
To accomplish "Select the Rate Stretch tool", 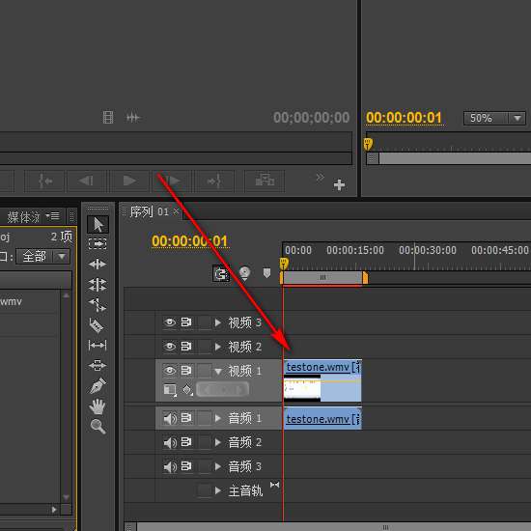I will click(x=98, y=305).
